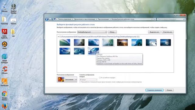Open the "Заполнение" picture position dropdown

point(67,79)
